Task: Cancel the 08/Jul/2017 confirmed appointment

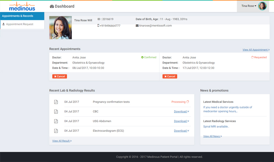Action: coord(60,76)
